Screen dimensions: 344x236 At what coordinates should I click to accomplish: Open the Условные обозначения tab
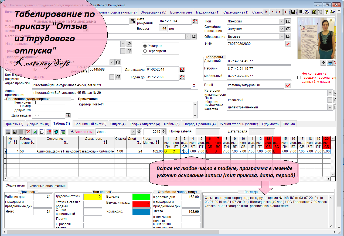(47, 186)
